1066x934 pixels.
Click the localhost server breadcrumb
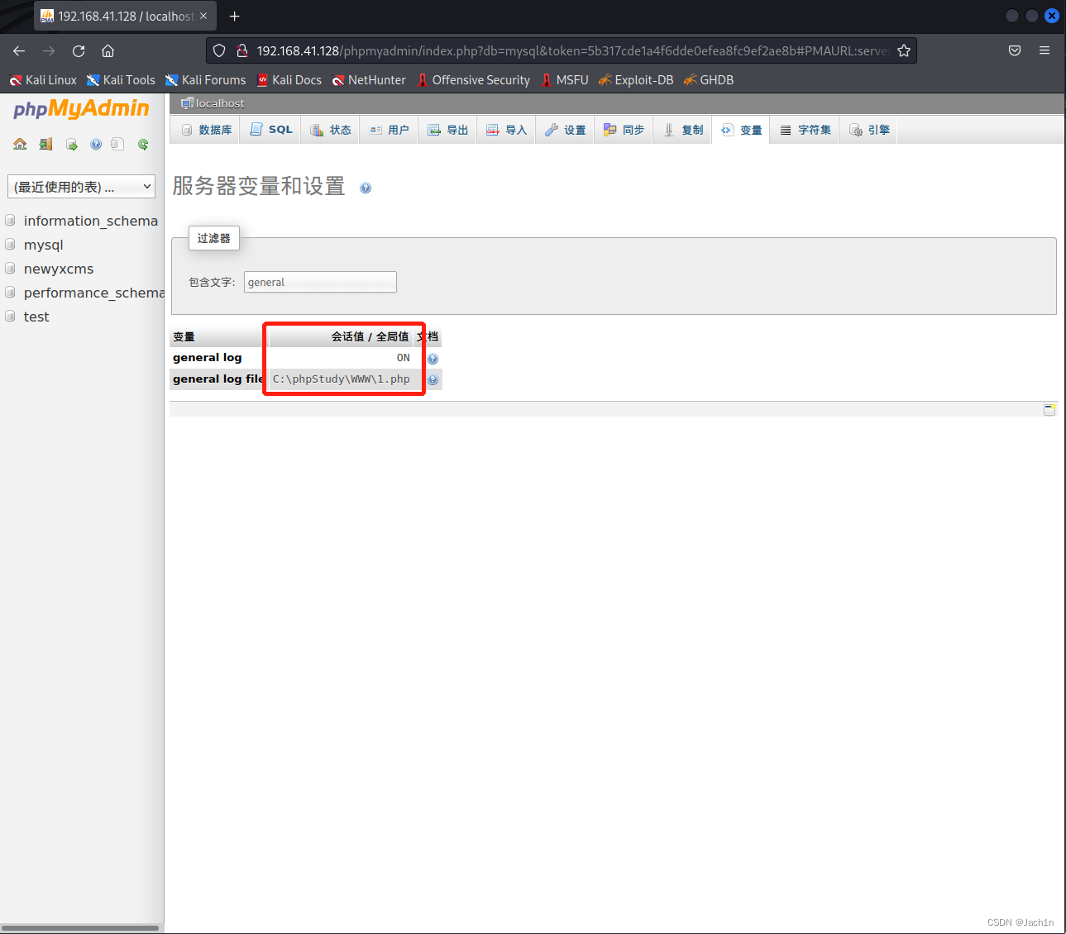(x=220, y=103)
